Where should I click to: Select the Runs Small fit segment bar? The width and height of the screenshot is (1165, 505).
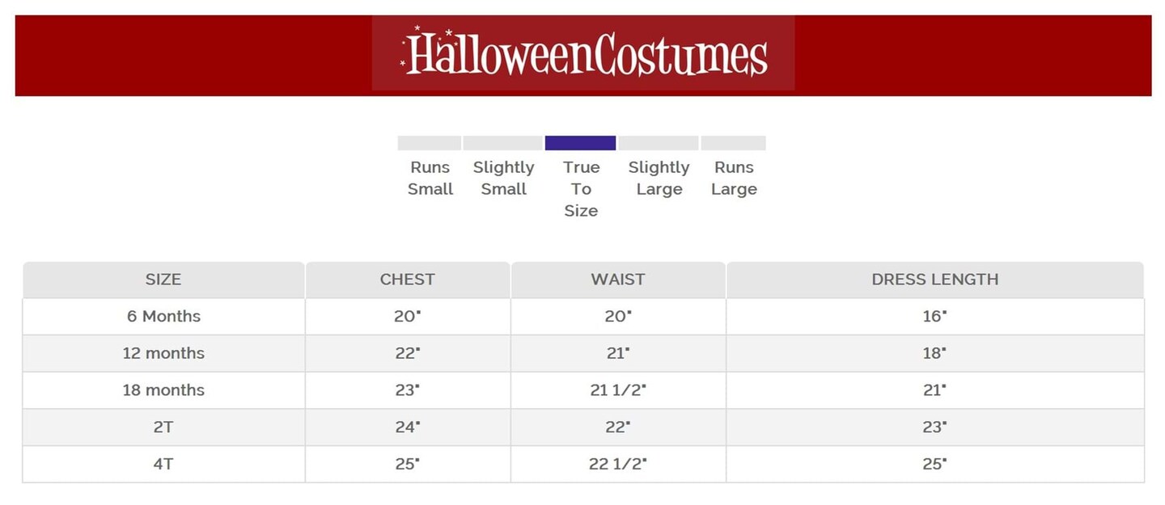click(x=429, y=143)
